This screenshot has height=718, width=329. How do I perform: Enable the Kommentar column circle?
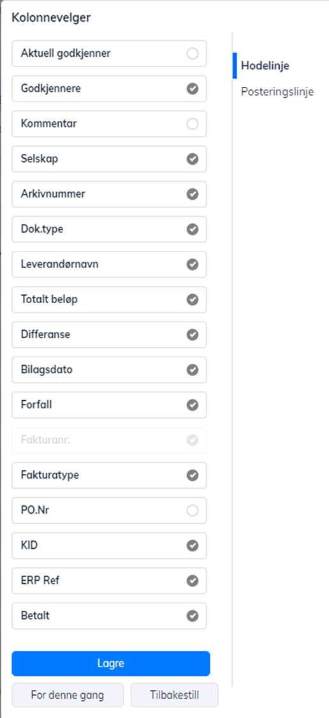coord(193,124)
